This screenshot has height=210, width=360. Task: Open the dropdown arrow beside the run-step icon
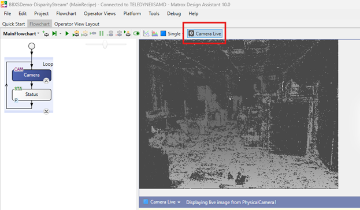point(60,33)
